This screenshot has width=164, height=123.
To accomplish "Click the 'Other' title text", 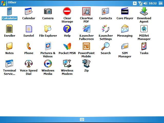I will (12, 2).
